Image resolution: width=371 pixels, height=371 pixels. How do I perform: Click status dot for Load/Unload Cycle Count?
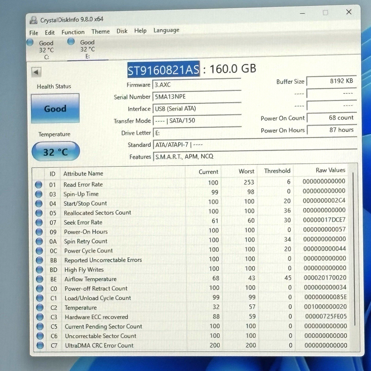tap(40, 298)
